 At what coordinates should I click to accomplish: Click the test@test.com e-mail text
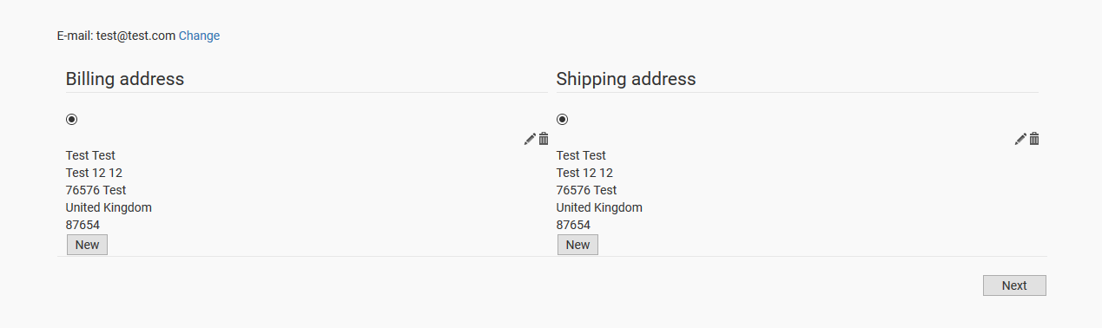135,36
